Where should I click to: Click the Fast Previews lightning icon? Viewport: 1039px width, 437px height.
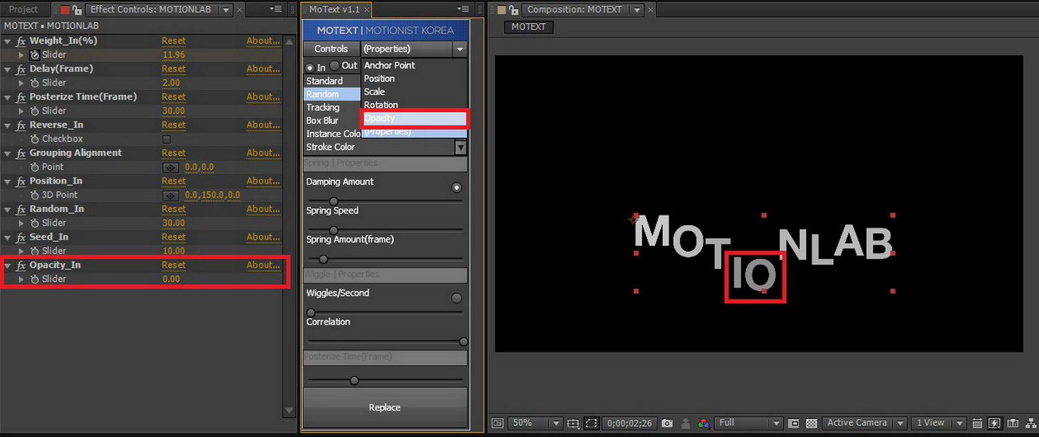[995, 423]
